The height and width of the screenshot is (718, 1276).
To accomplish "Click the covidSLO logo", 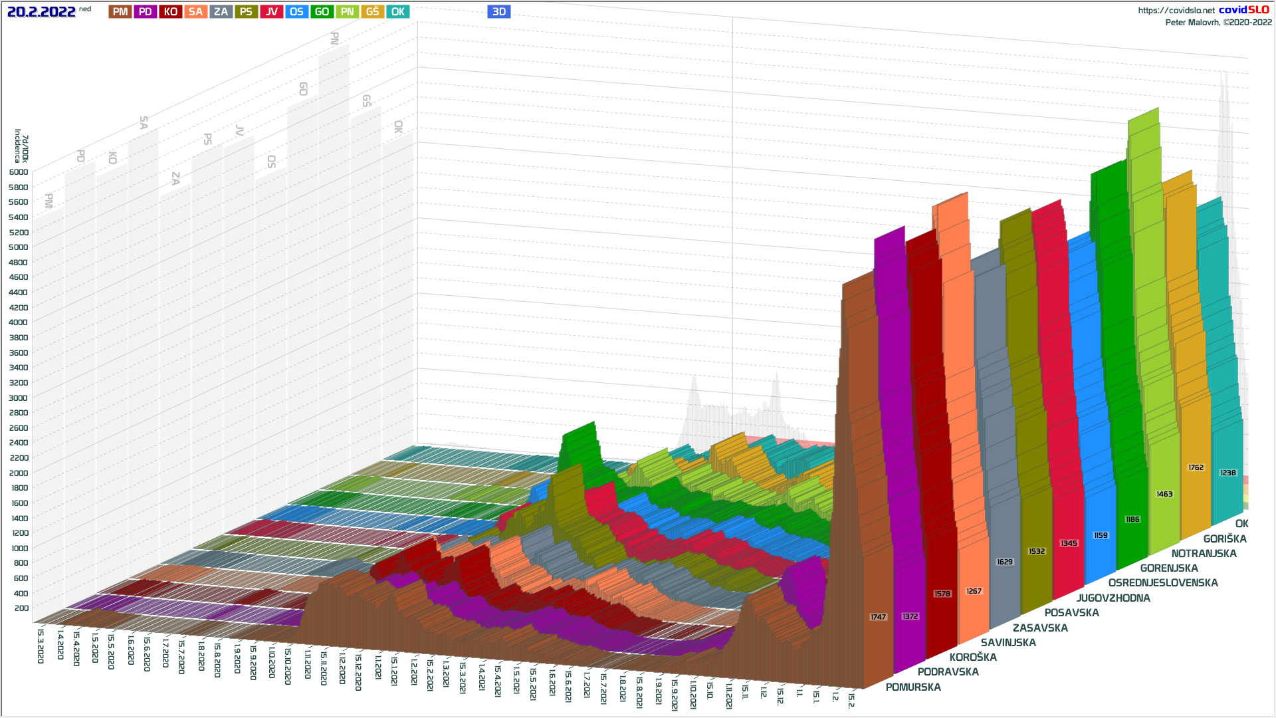I will pyautogui.click(x=1244, y=10).
